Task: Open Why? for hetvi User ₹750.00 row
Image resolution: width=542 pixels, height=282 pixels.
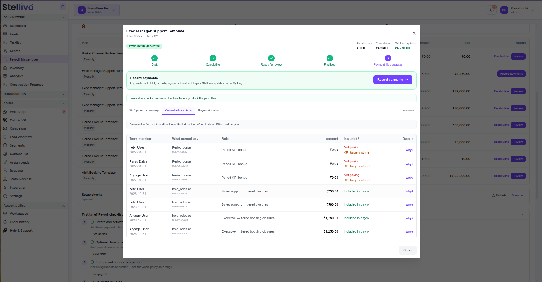Action: click(x=409, y=192)
